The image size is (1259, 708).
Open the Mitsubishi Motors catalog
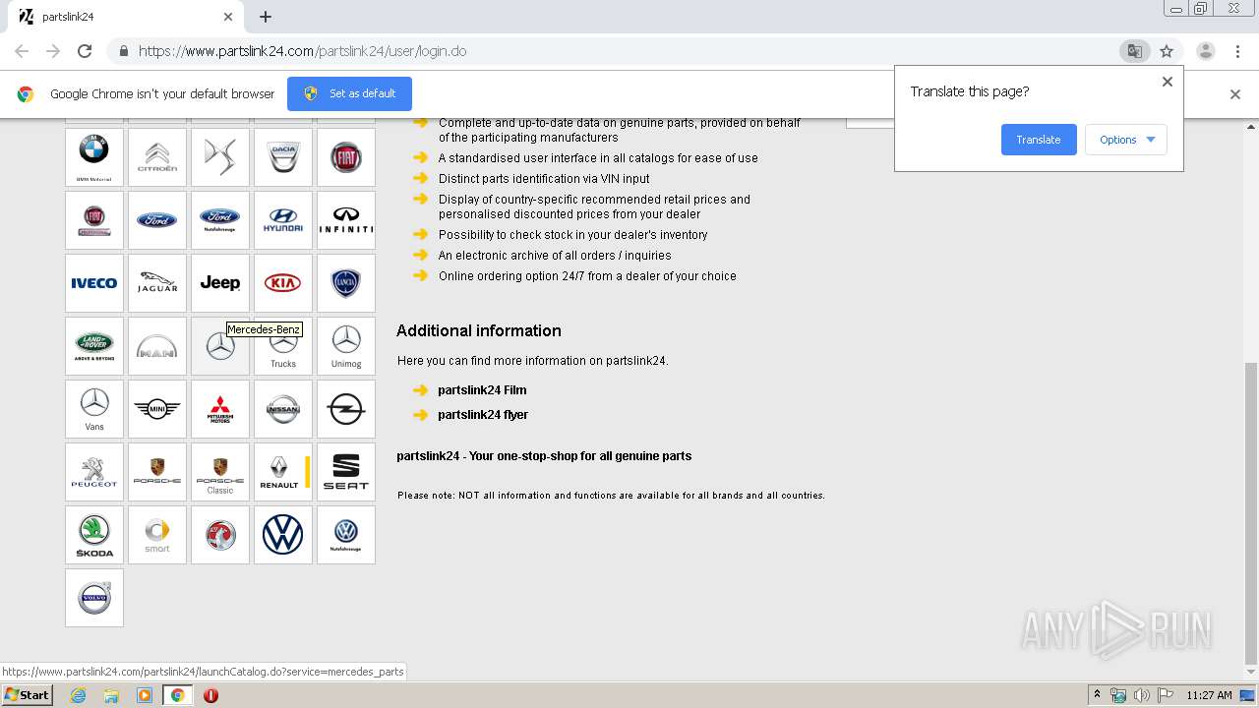click(220, 409)
